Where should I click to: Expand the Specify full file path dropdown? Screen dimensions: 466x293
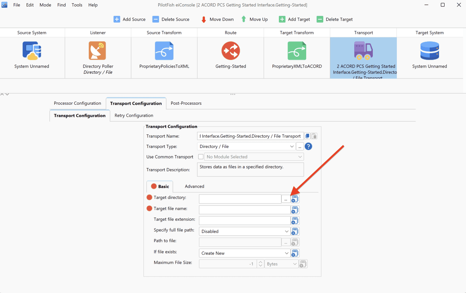pyautogui.click(x=287, y=231)
